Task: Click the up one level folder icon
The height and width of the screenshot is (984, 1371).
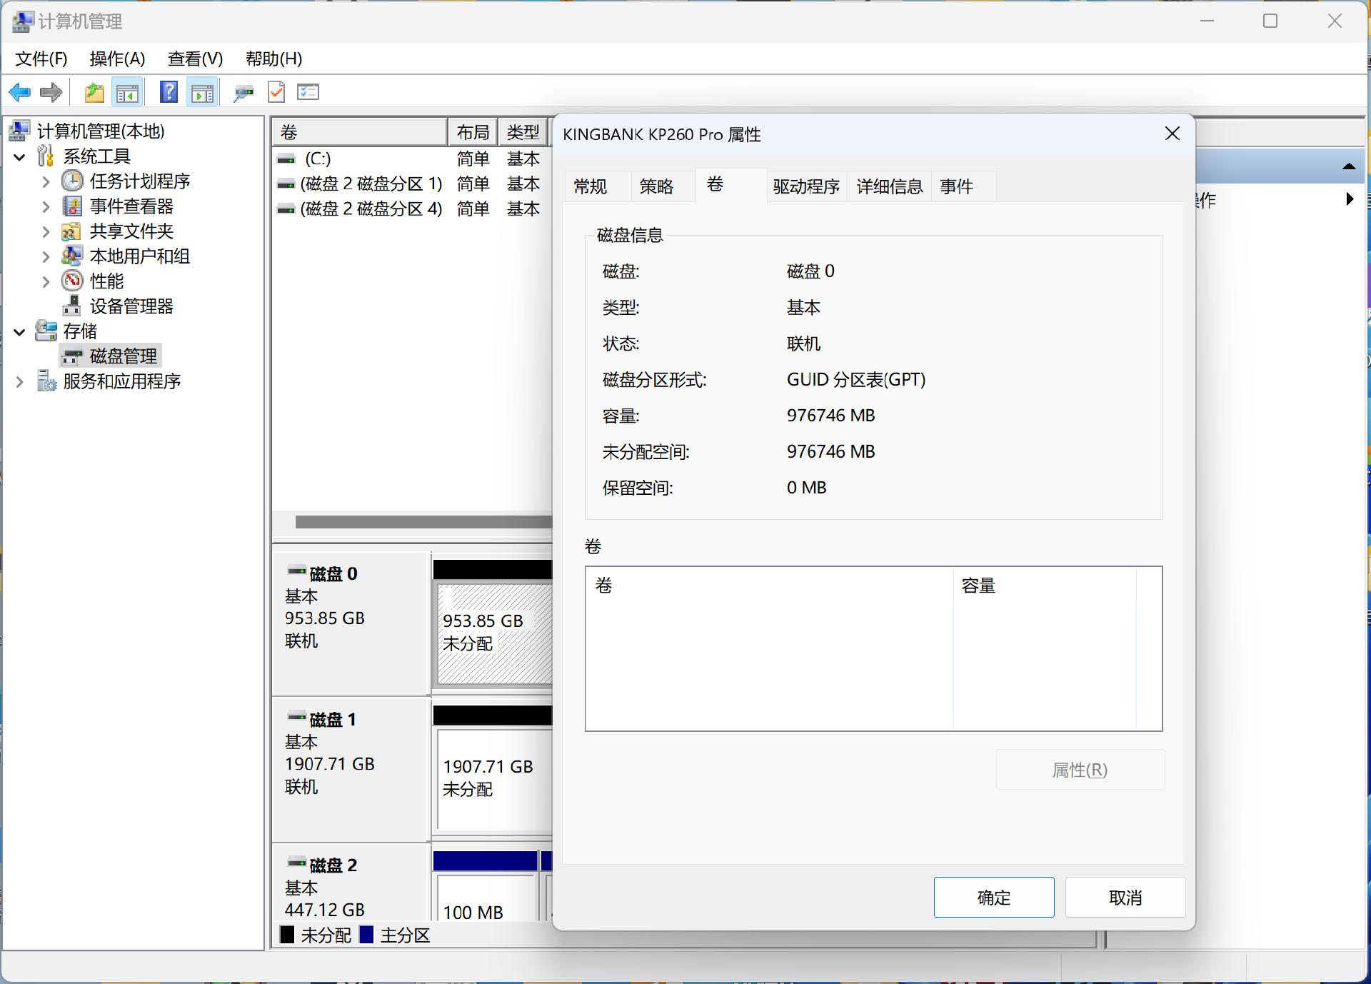Action: [x=94, y=91]
